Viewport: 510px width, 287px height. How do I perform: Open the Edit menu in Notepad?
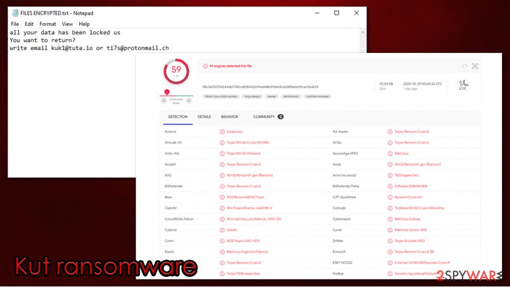point(29,24)
